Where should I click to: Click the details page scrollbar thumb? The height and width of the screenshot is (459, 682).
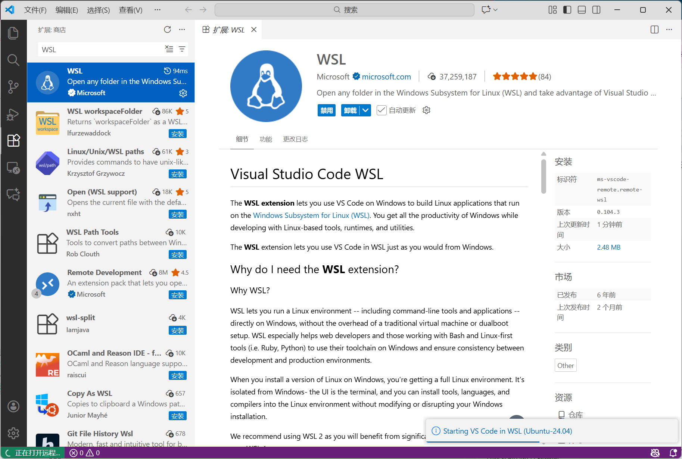point(544,176)
